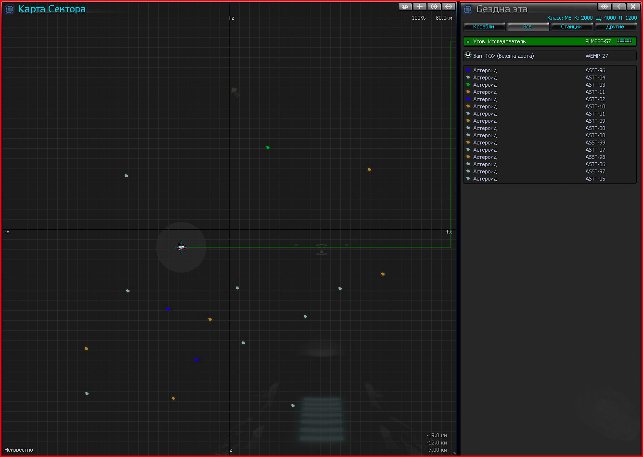Click the blue asteroid icon for ASST-96

468,70
